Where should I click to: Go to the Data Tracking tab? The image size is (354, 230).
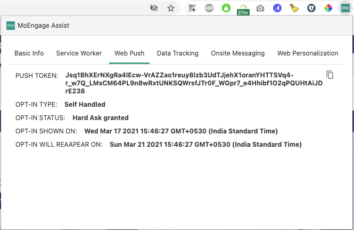(178, 53)
